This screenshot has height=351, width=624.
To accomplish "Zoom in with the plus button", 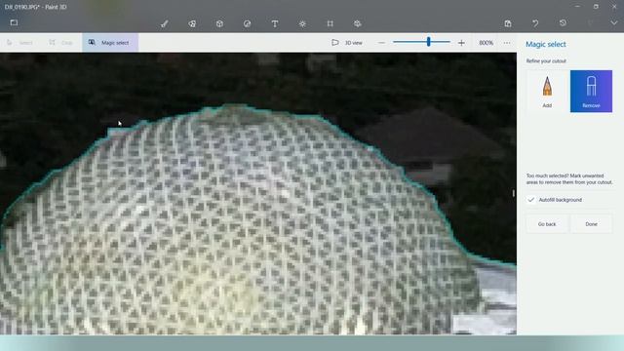I will point(461,43).
